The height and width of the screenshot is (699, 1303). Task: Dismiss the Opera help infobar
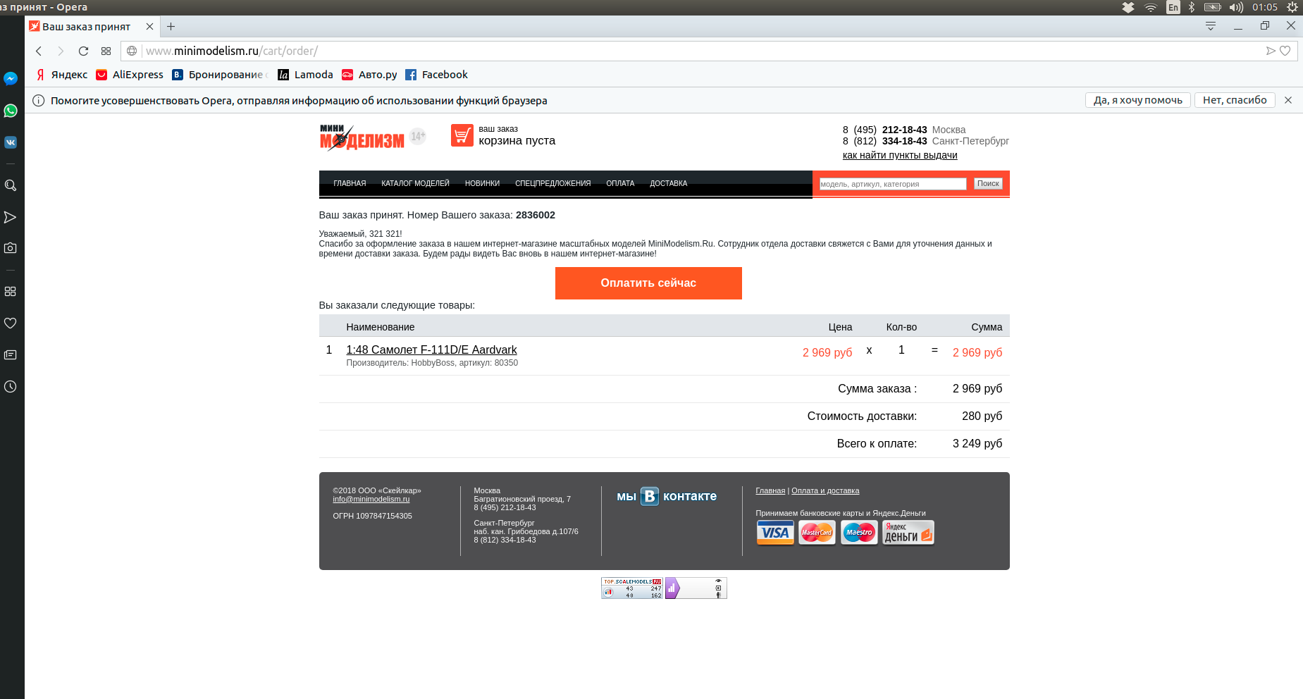1288,100
